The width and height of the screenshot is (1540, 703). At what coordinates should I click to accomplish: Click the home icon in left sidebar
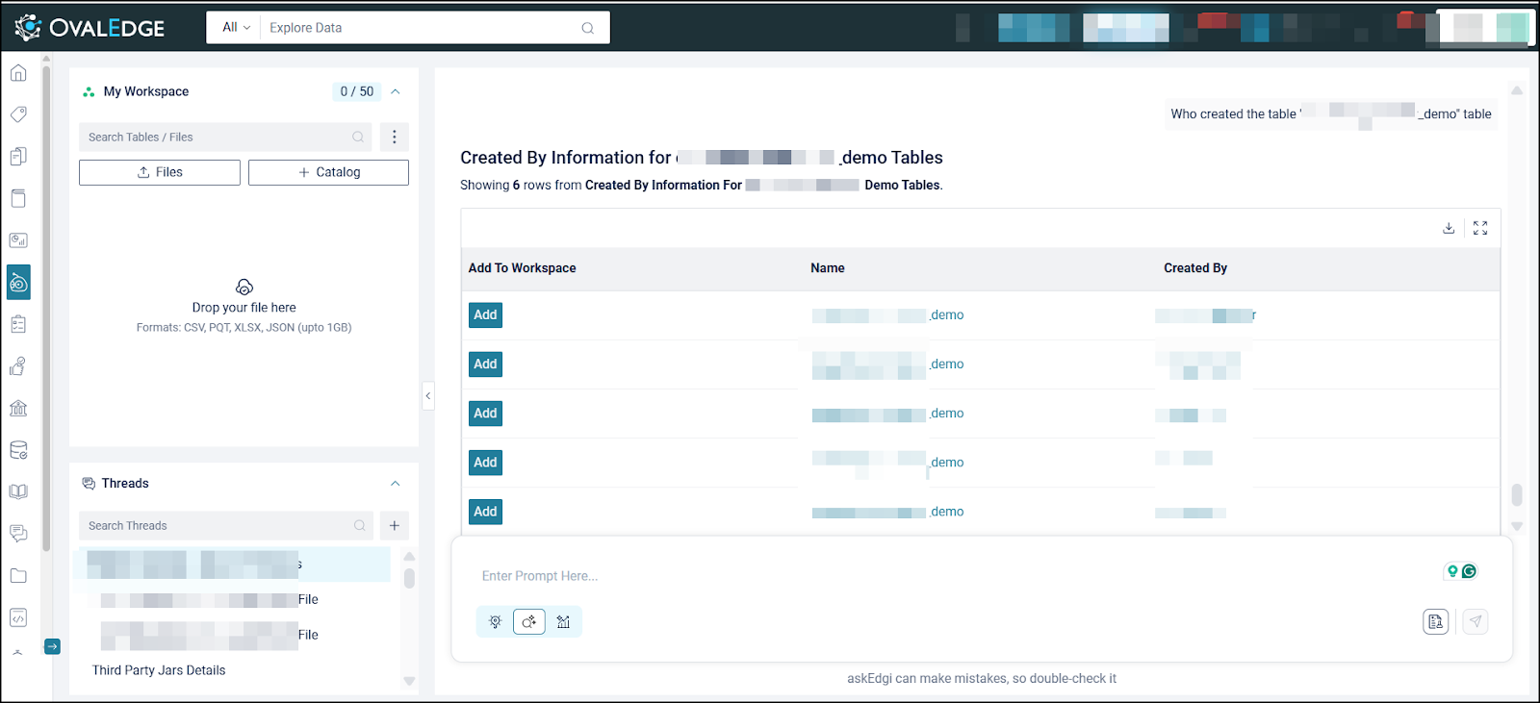(x=18, y=73)
